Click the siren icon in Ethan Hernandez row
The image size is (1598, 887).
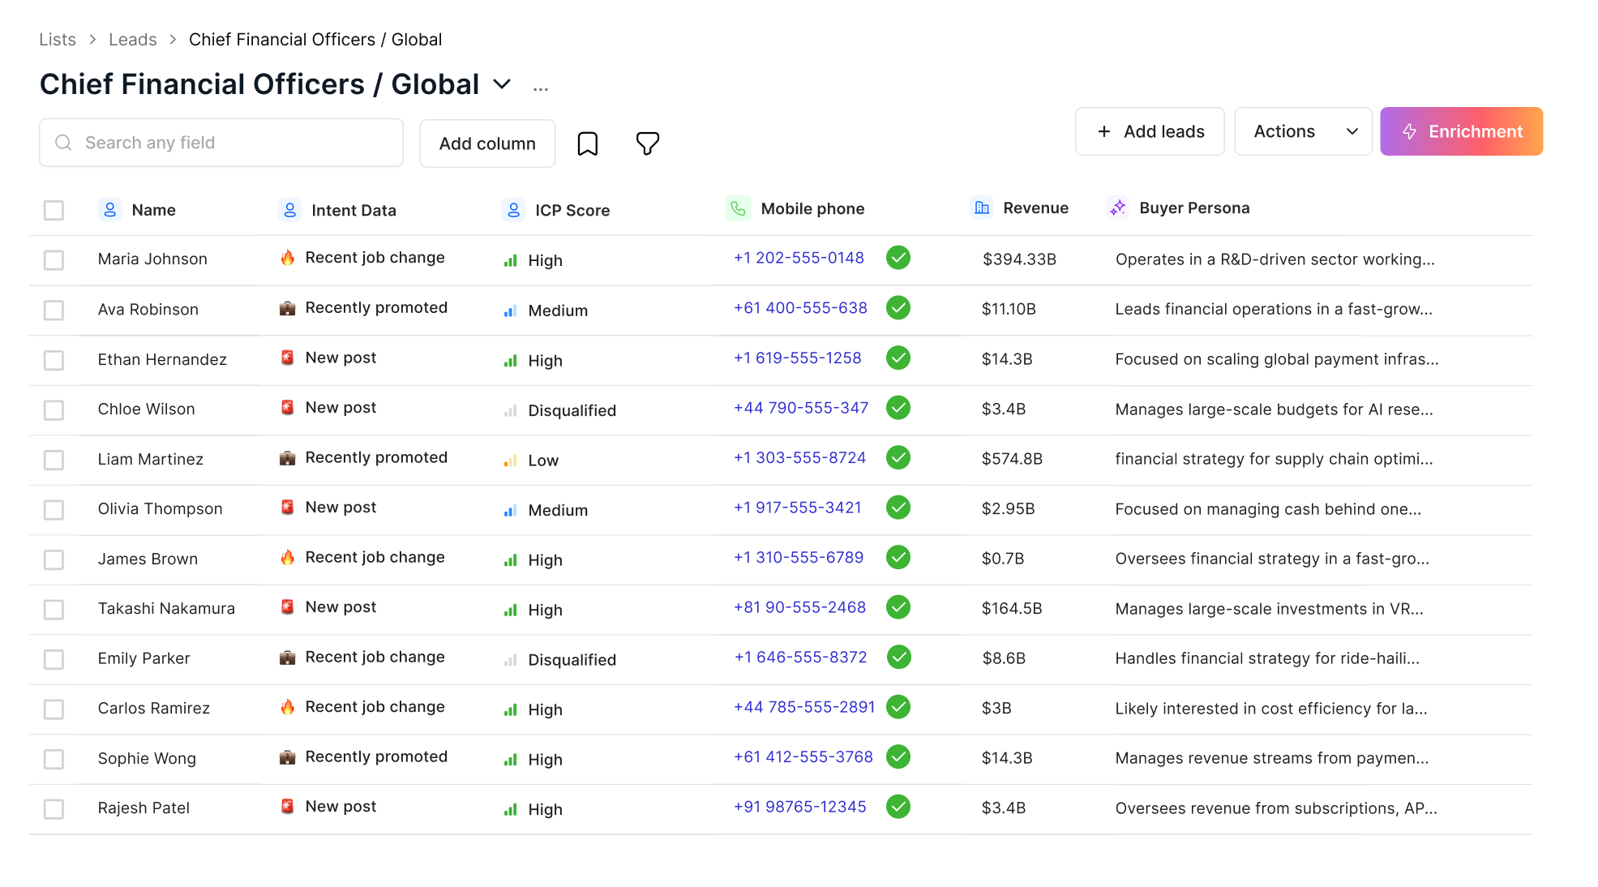pos(287,358)
